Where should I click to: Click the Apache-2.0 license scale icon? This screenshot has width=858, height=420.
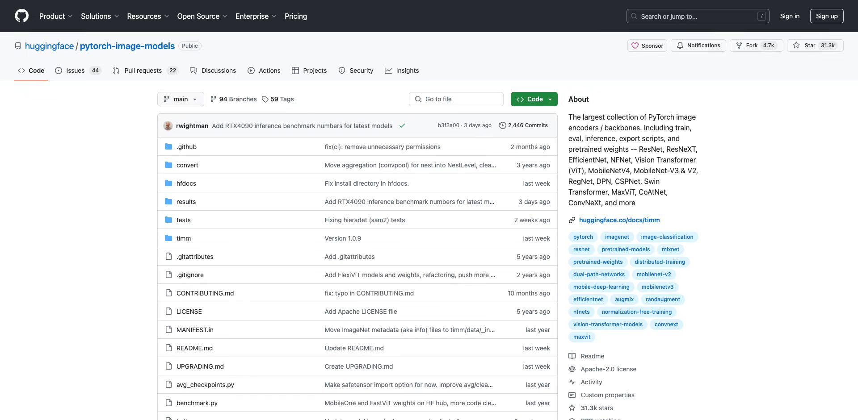572,369
